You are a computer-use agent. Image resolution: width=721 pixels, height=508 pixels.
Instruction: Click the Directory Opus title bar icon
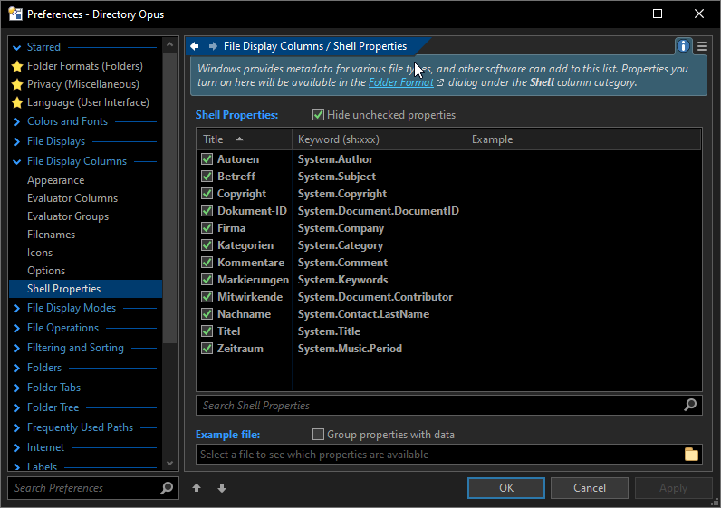15,14
